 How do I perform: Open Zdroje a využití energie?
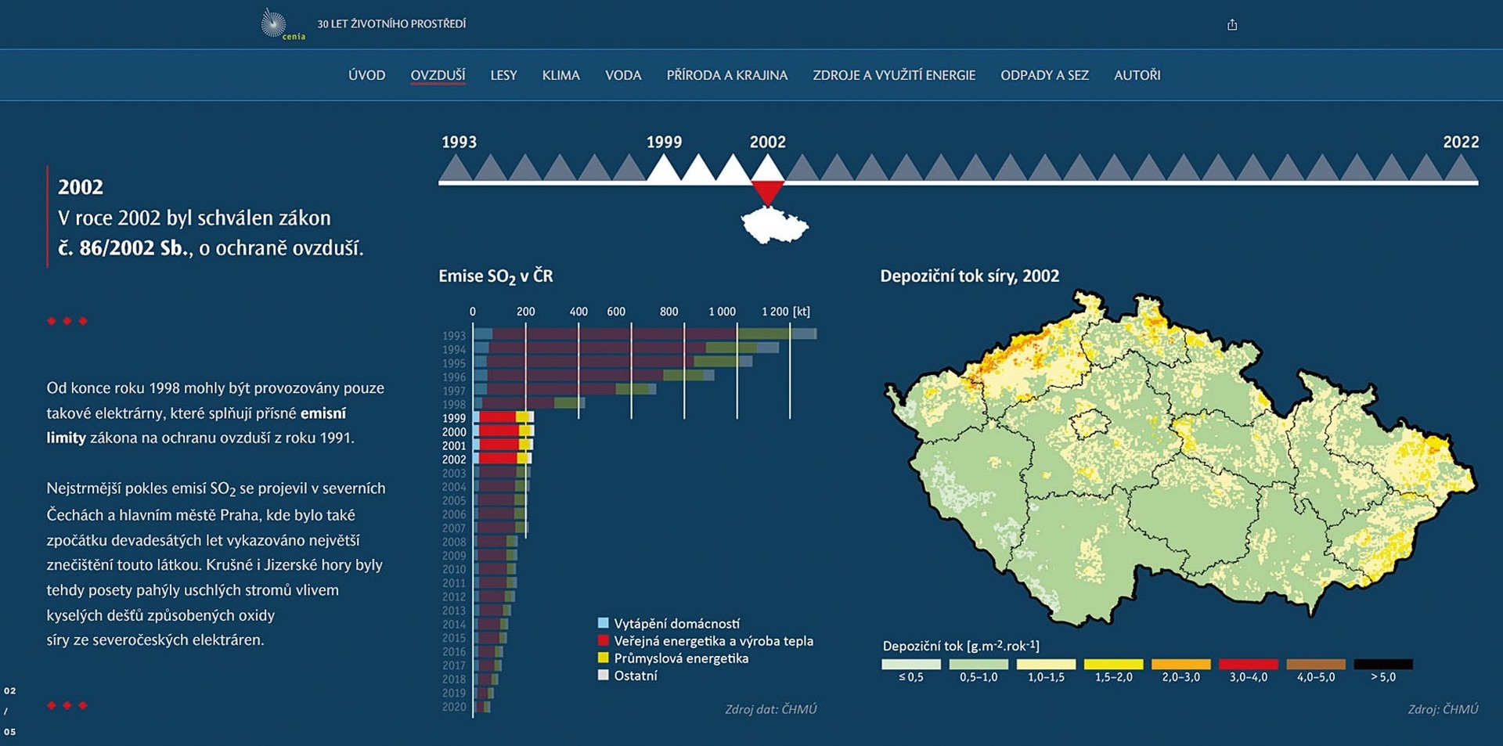click(893, 75)
